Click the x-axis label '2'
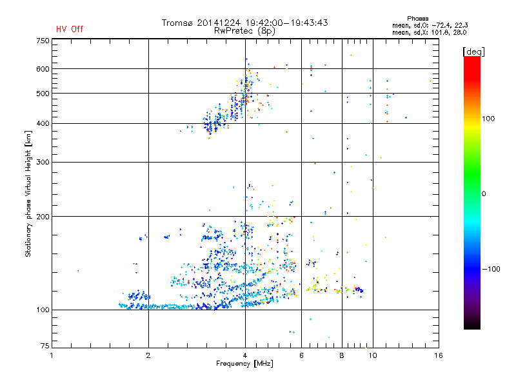The height and width of the screenshot is (387, 516). pos(148,355)
